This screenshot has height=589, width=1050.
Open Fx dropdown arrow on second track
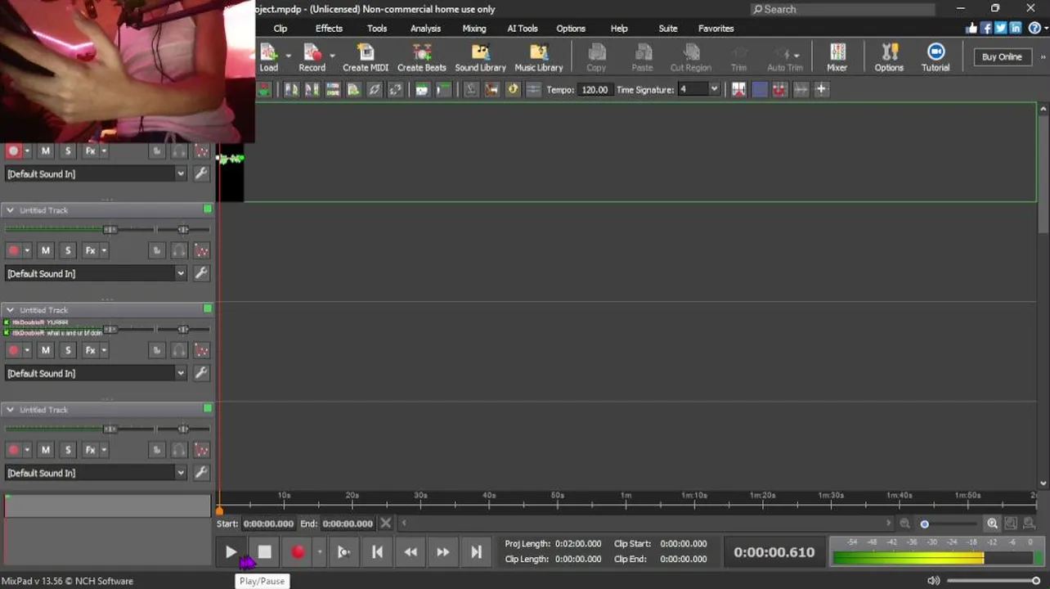pos(102,250)
